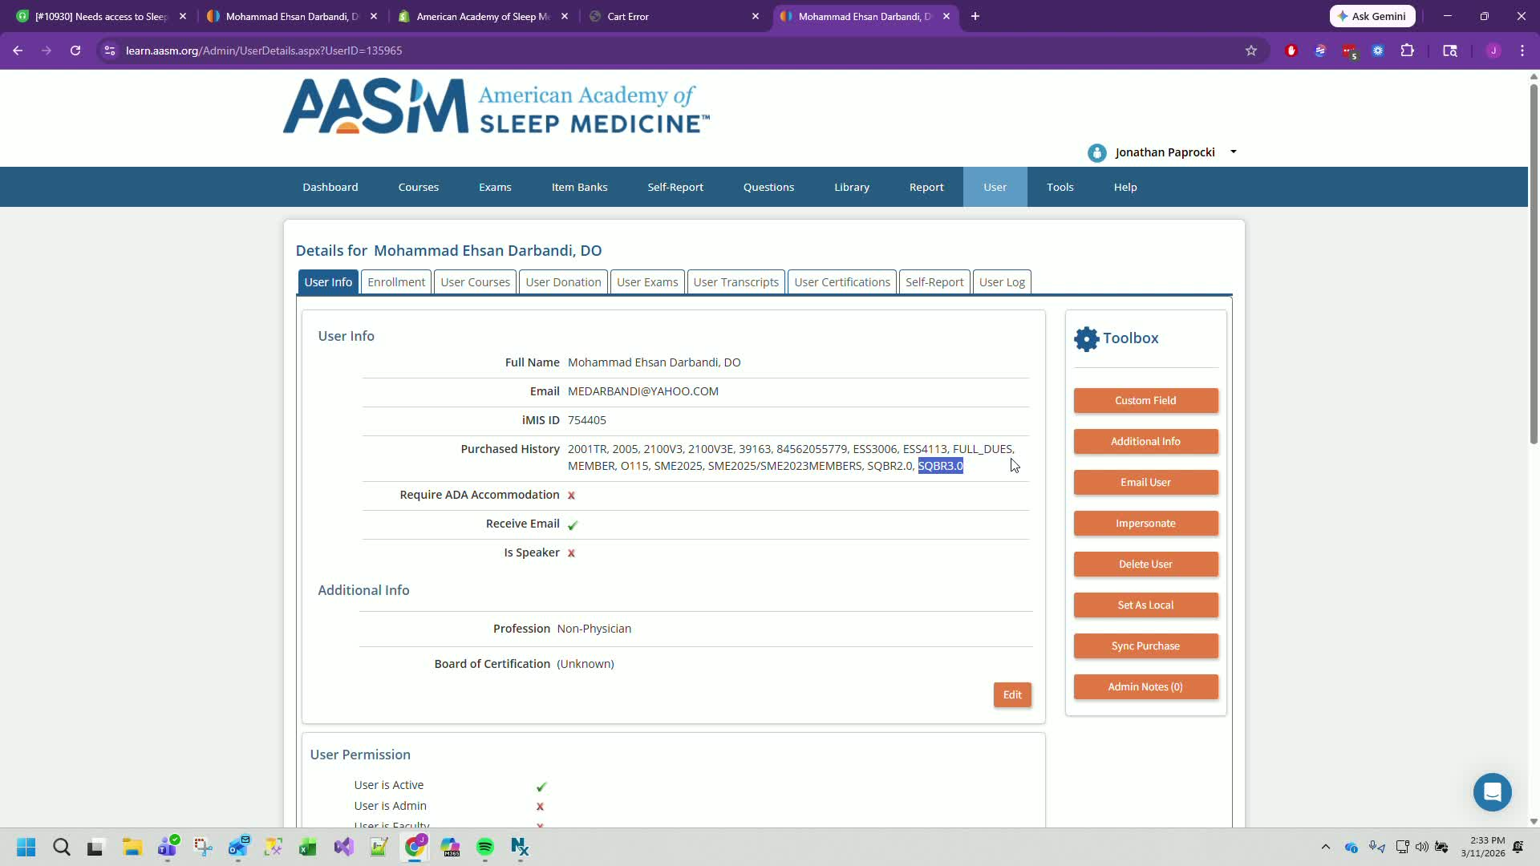The height and width of the screenshot is (866, 1540).
Task: Click the user avatar icon beside Jonathan Paprocki
Action: click(x=1096, y=153)
